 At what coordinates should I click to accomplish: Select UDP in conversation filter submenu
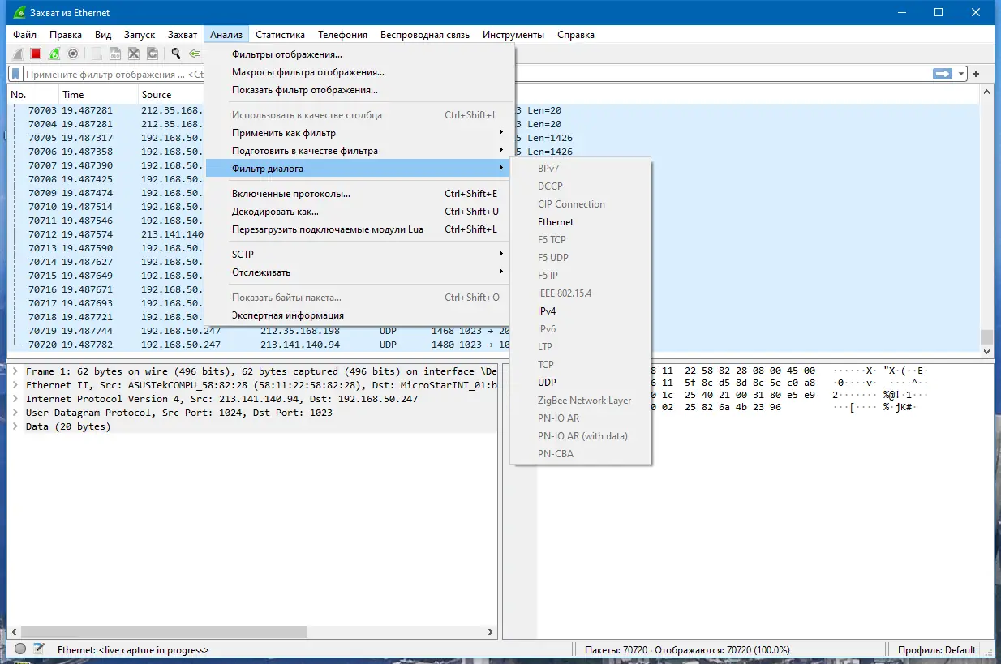click(581, 383)
